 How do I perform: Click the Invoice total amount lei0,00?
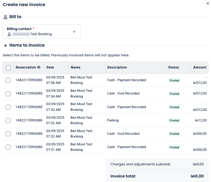[x=197, y=176]
